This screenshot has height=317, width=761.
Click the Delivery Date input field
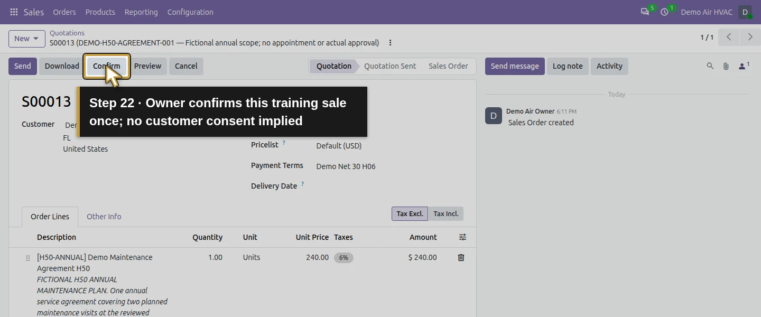coord(388,186)
